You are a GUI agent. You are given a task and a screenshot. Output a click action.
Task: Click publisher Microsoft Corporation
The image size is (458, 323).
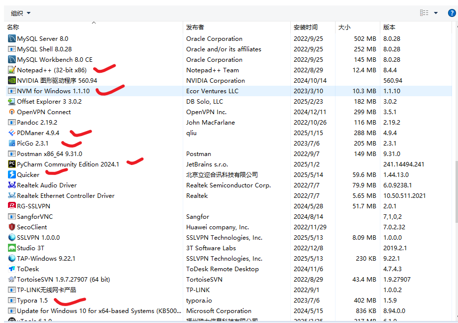[x=219, y=311]
